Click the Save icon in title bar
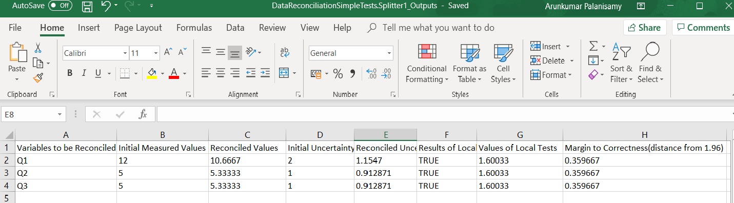 (x=87, y=6)
